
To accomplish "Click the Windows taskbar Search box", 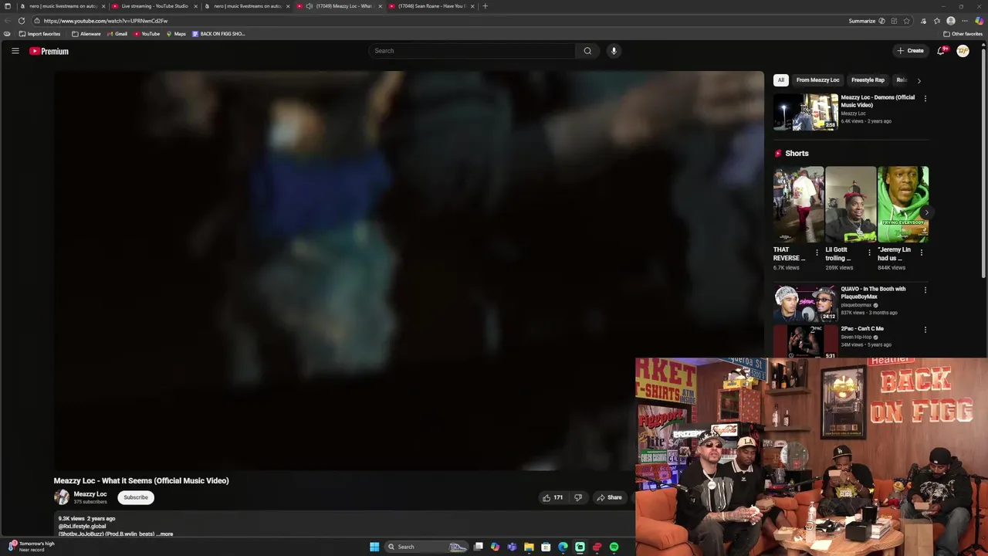I will [x=426, y=547].
